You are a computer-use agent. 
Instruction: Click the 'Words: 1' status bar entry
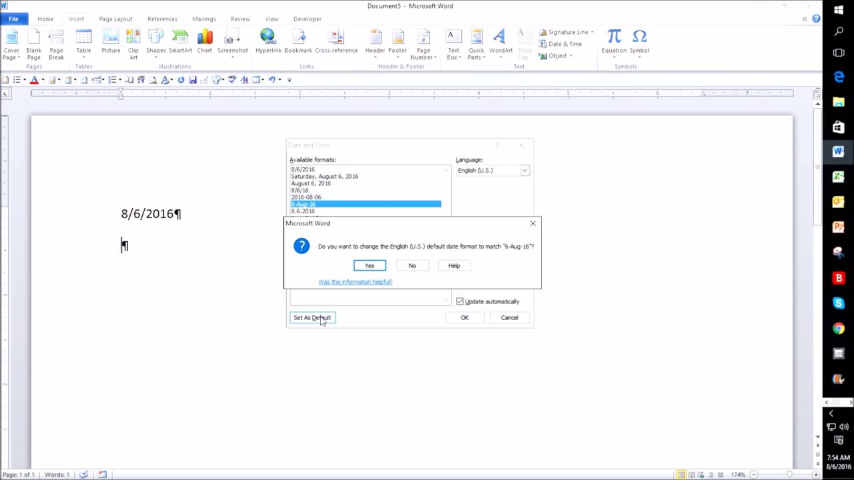click(57, 475)
